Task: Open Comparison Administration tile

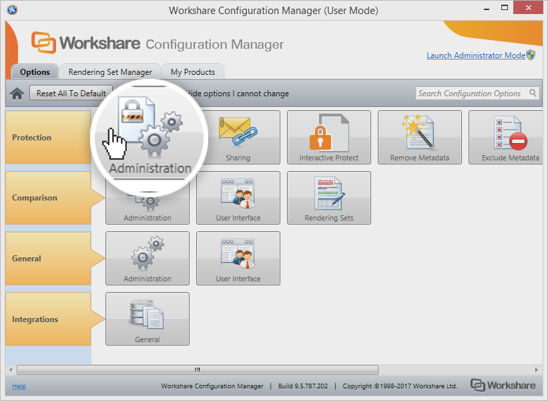Action: pos(148,210)
